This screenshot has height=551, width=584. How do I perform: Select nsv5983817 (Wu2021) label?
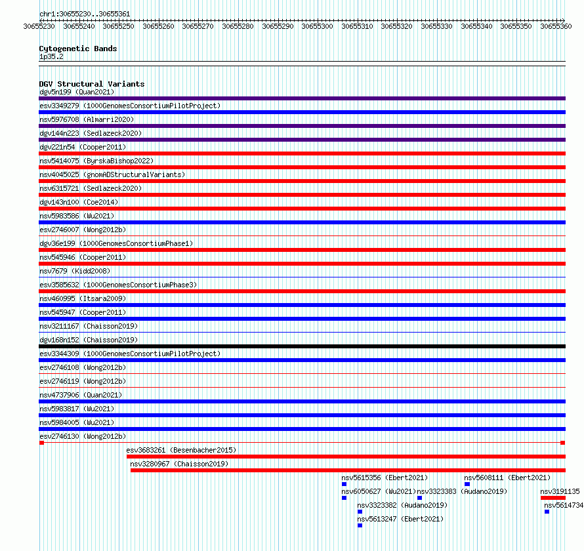click(x=77, y=409)
